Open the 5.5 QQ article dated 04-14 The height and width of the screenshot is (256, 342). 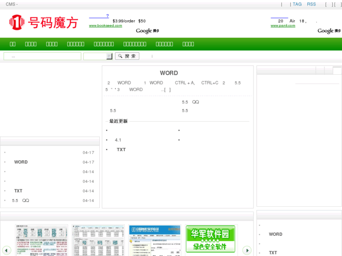20,201
